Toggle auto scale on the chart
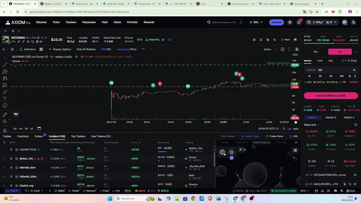This screenshot has height=203, width=361. coord(296,129)
